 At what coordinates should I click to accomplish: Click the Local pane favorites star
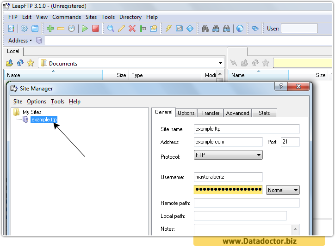click(31, 63)
